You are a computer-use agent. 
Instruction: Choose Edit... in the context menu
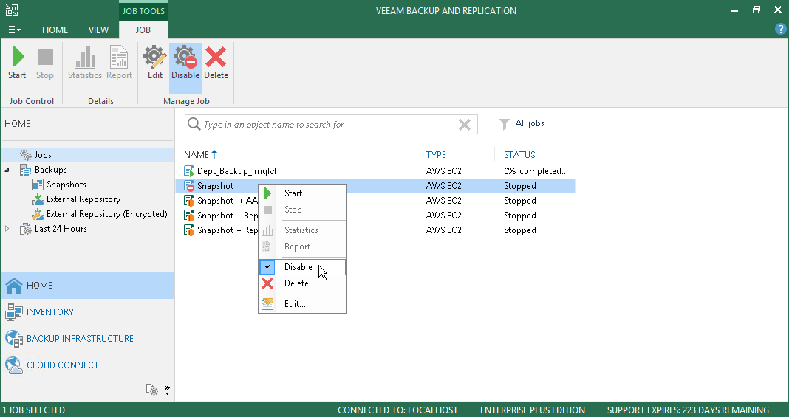(x=302, y=304)
